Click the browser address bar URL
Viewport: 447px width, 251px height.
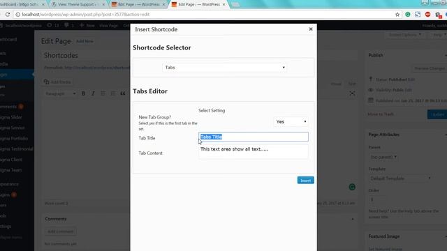point(86,14)
